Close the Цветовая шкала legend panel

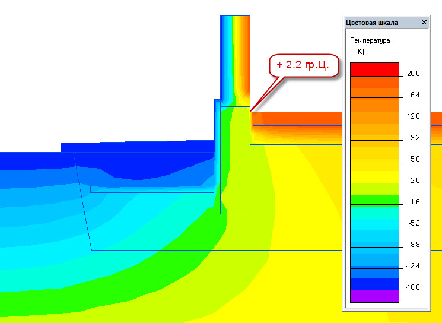(424, 23)
